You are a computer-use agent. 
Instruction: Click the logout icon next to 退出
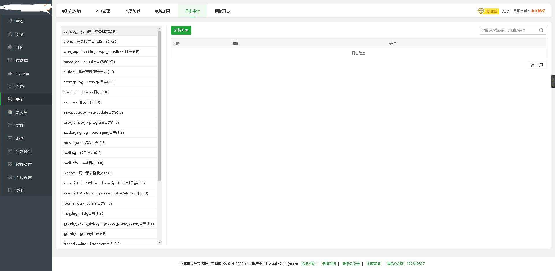pos(10,190)
